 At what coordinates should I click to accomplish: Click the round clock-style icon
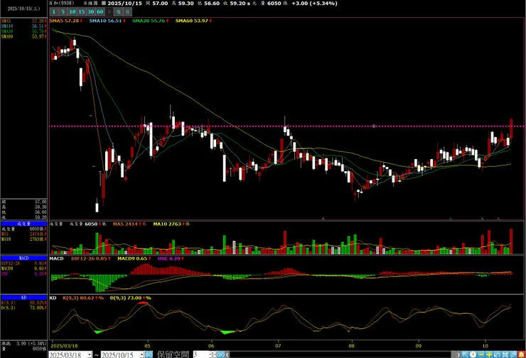tap(473, 354)
